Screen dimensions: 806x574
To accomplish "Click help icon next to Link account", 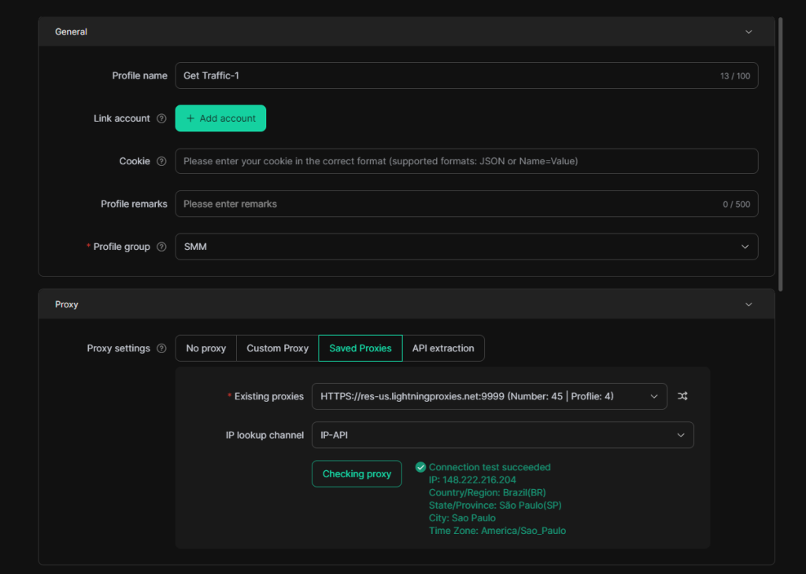I will [161, 119].
